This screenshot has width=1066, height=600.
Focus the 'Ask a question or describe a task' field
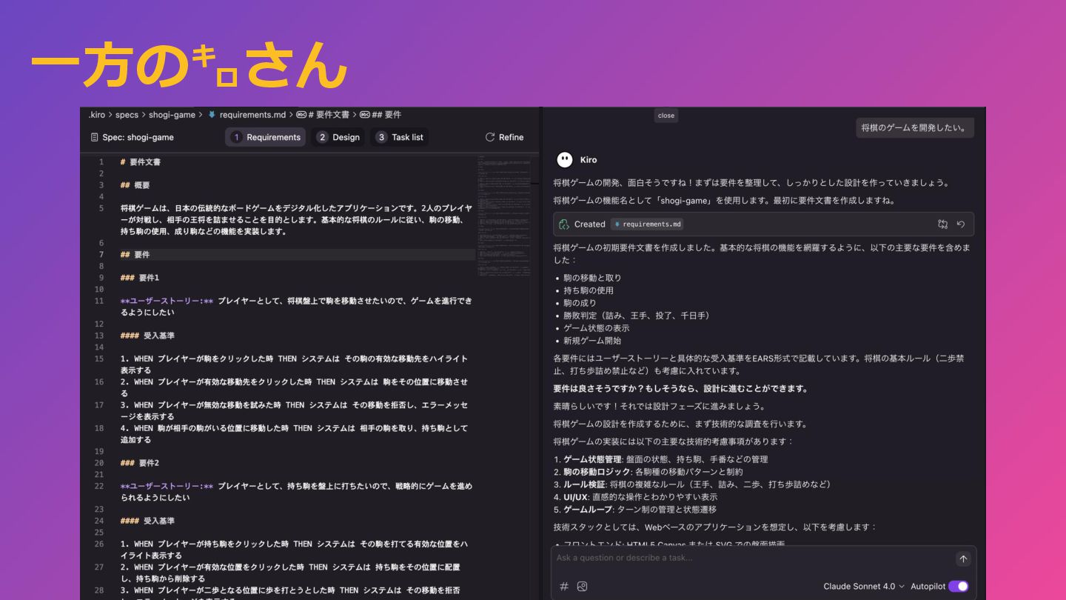[753, 558]
